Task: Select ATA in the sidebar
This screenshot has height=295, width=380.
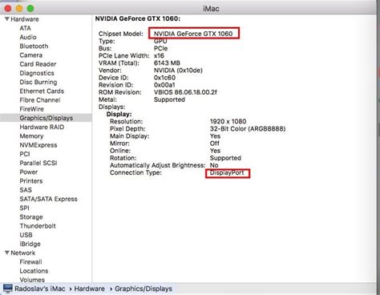Action: pyautogui.click(x=25, y=28)
